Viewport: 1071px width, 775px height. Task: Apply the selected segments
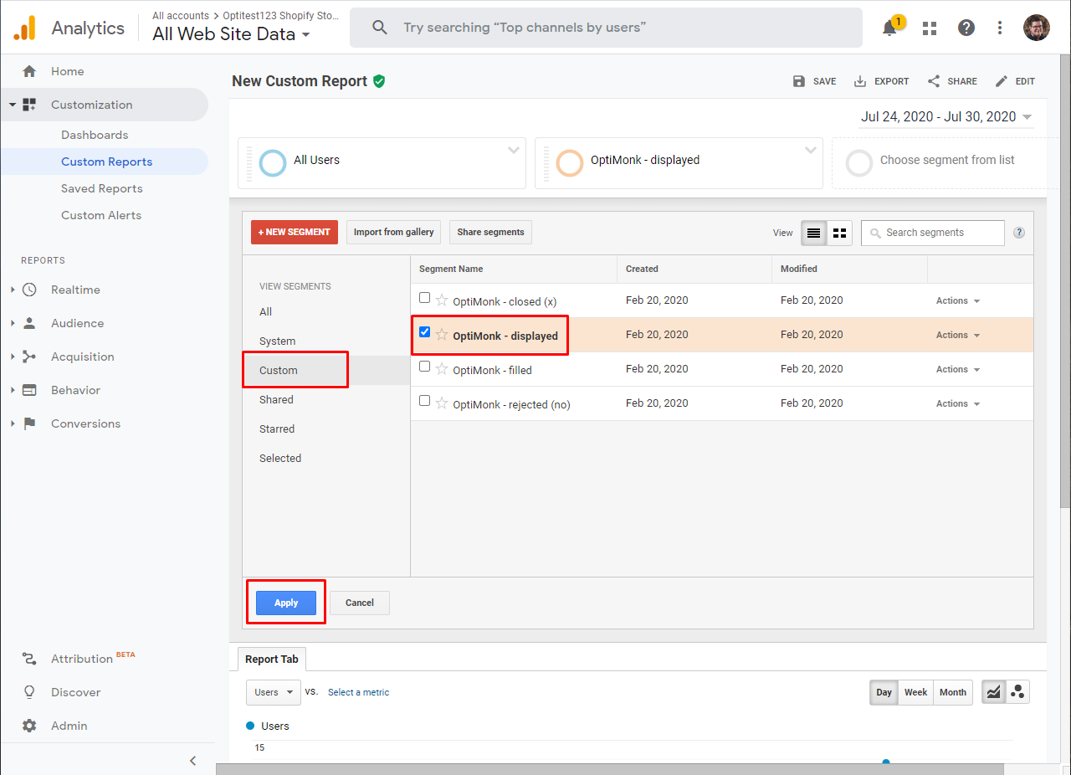[286, 603]
